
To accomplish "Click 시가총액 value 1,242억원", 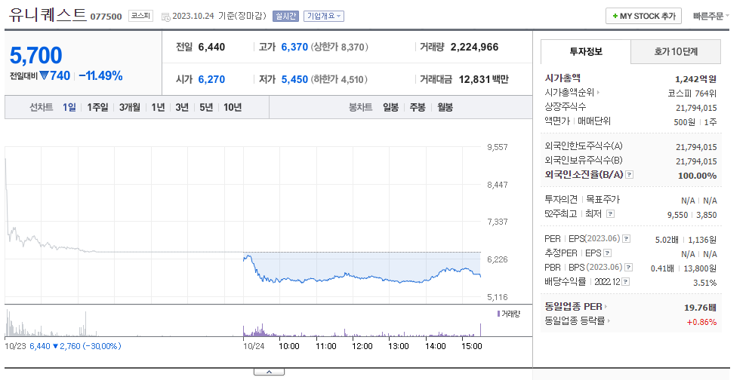I will coord(696,79).
